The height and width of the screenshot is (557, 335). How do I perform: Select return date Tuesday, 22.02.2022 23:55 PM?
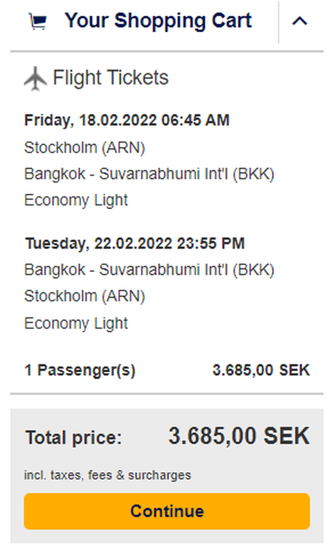point(134,243)
